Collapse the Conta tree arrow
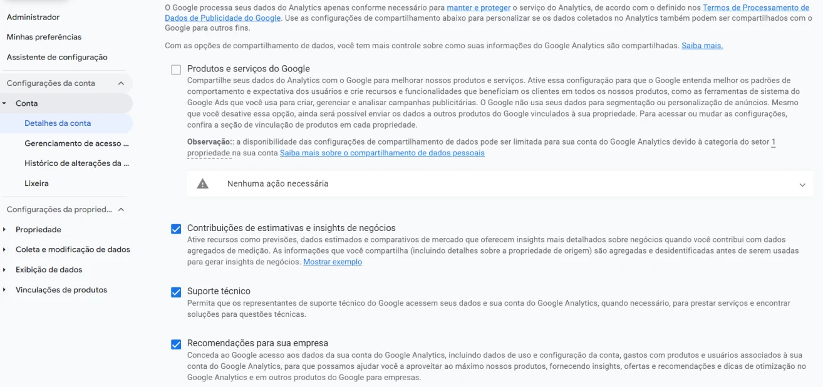The height and width of the screenshot is (387, 823). [4, 103]
